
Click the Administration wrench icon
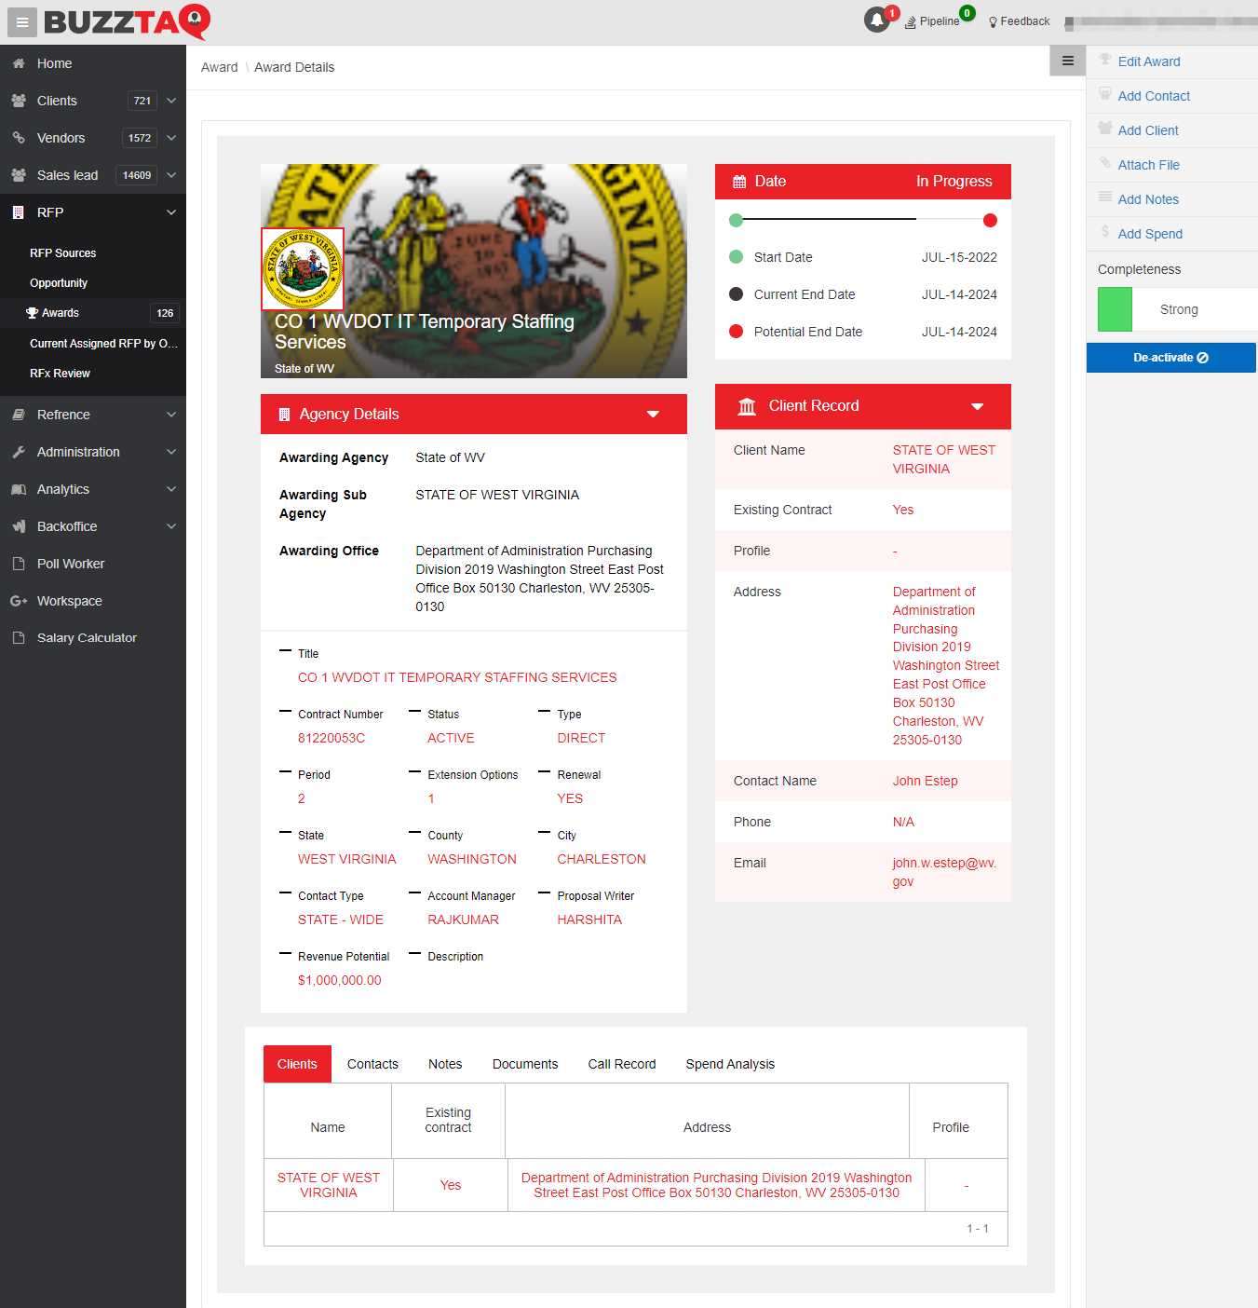click(19, 452)
